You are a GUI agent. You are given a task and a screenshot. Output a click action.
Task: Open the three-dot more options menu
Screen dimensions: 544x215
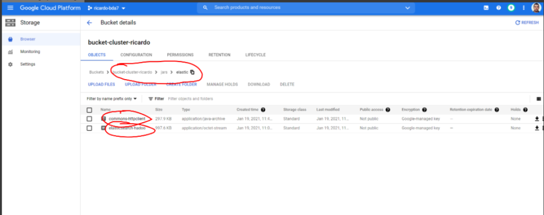(523, 7)
